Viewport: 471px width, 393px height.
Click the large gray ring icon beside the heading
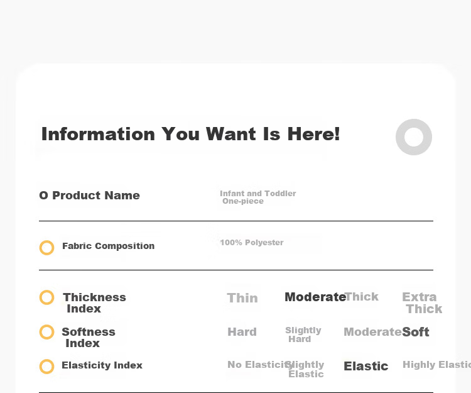[414, 137]
